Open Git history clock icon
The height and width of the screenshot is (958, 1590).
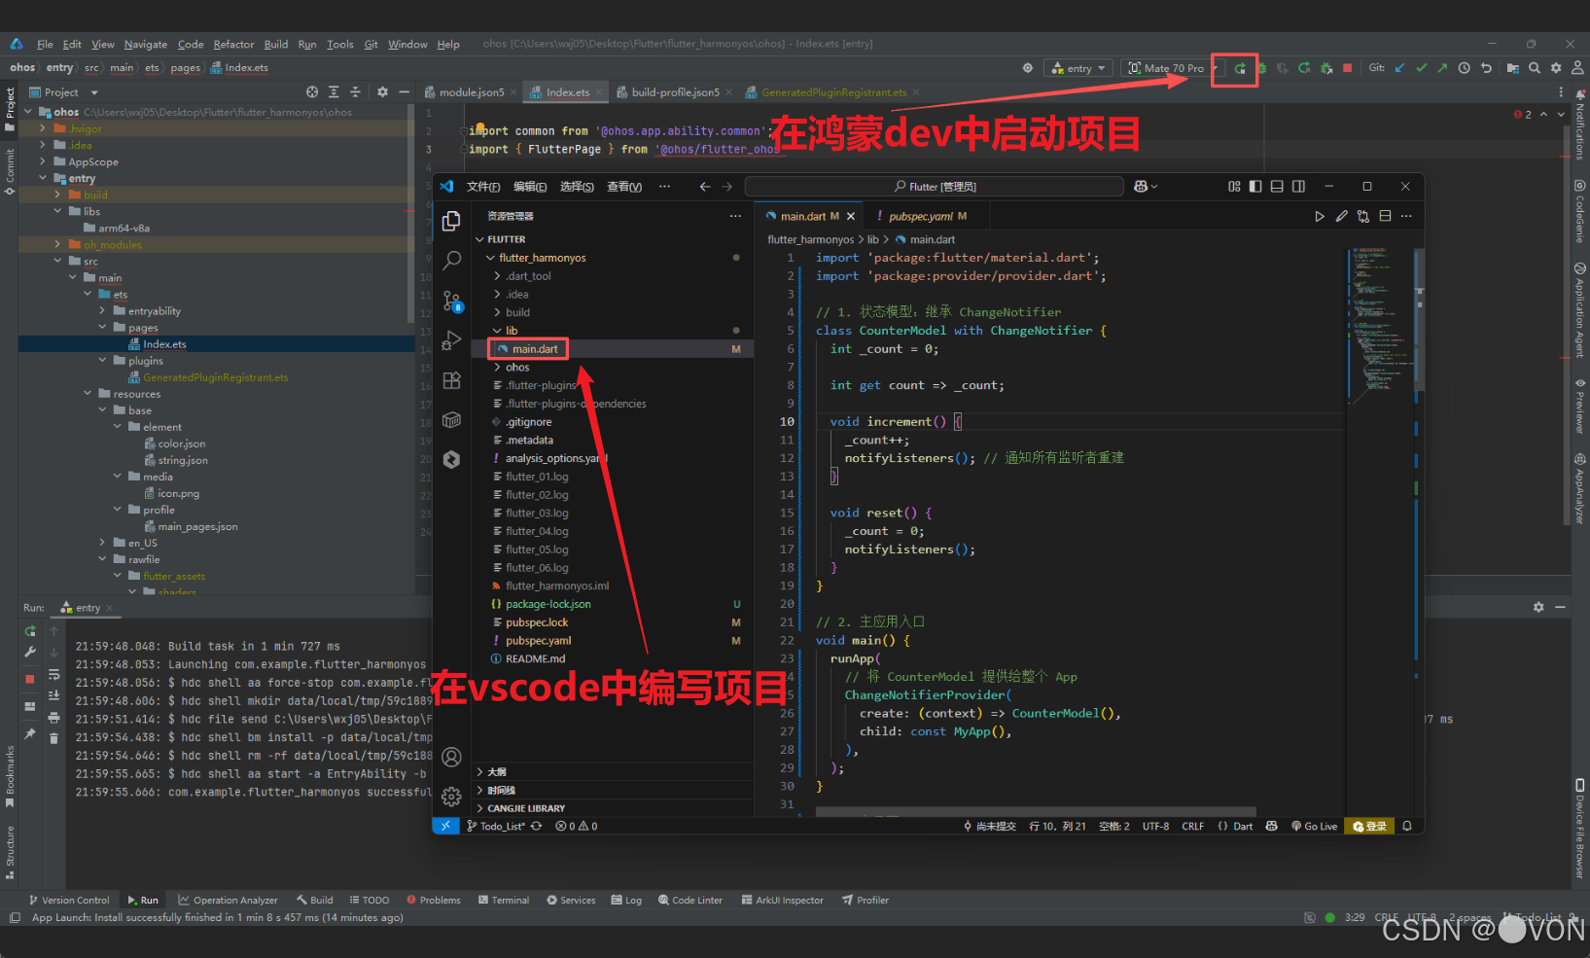(1464, 68)
